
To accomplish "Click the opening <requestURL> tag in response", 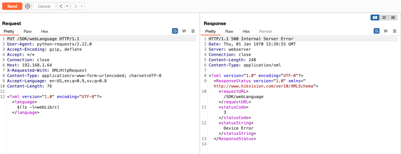I will (x=234, y=91).
